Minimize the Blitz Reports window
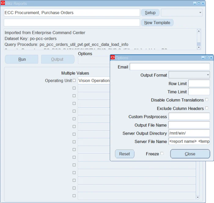 tap(195, 3)
